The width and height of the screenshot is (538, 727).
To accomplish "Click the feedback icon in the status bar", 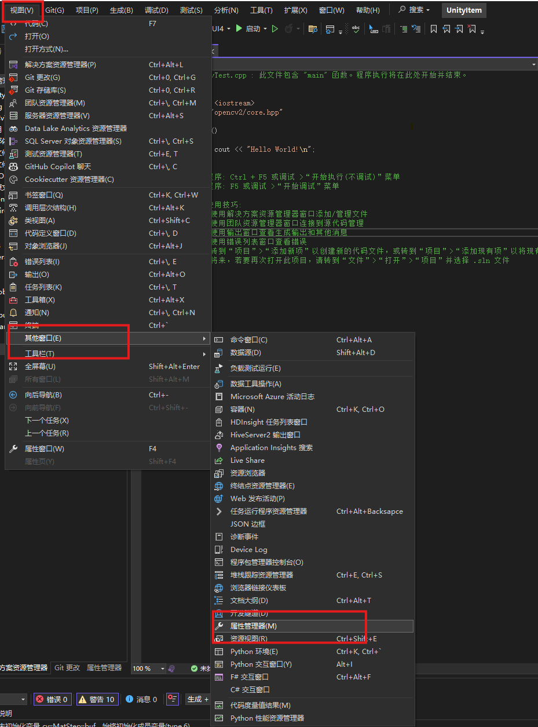I will tap(172, 699).
